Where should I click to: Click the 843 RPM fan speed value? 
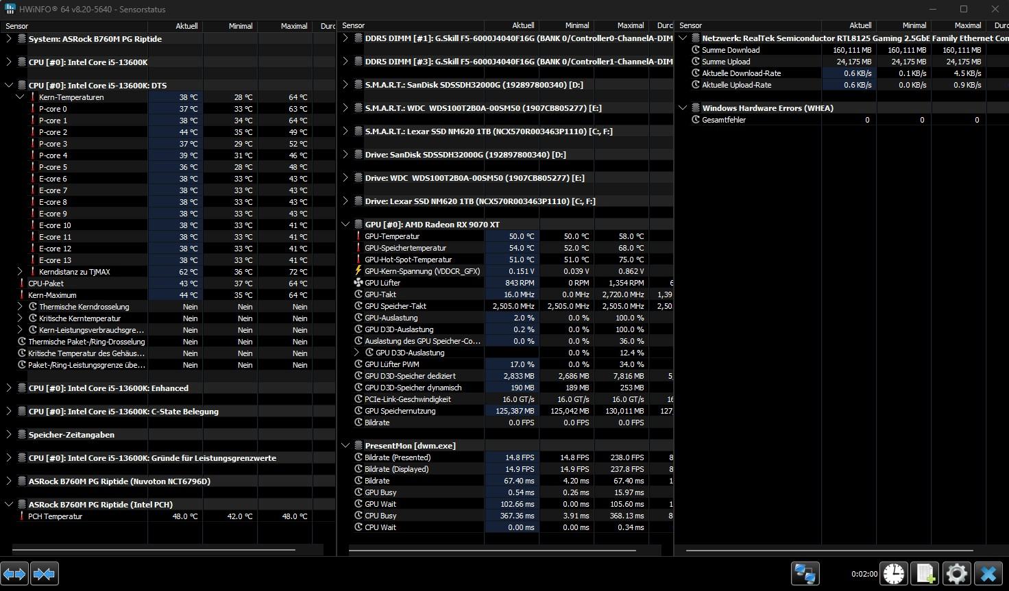coord(520,283)
